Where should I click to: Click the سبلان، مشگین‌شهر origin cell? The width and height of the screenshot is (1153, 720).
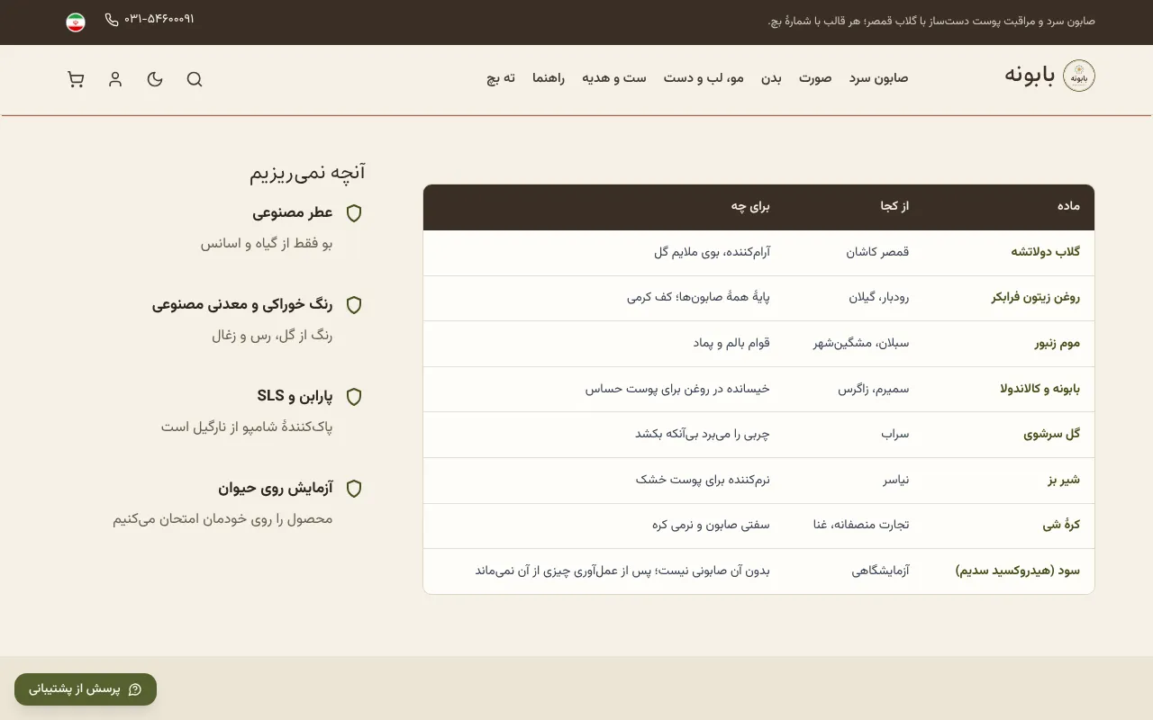(x=861, y=343)
